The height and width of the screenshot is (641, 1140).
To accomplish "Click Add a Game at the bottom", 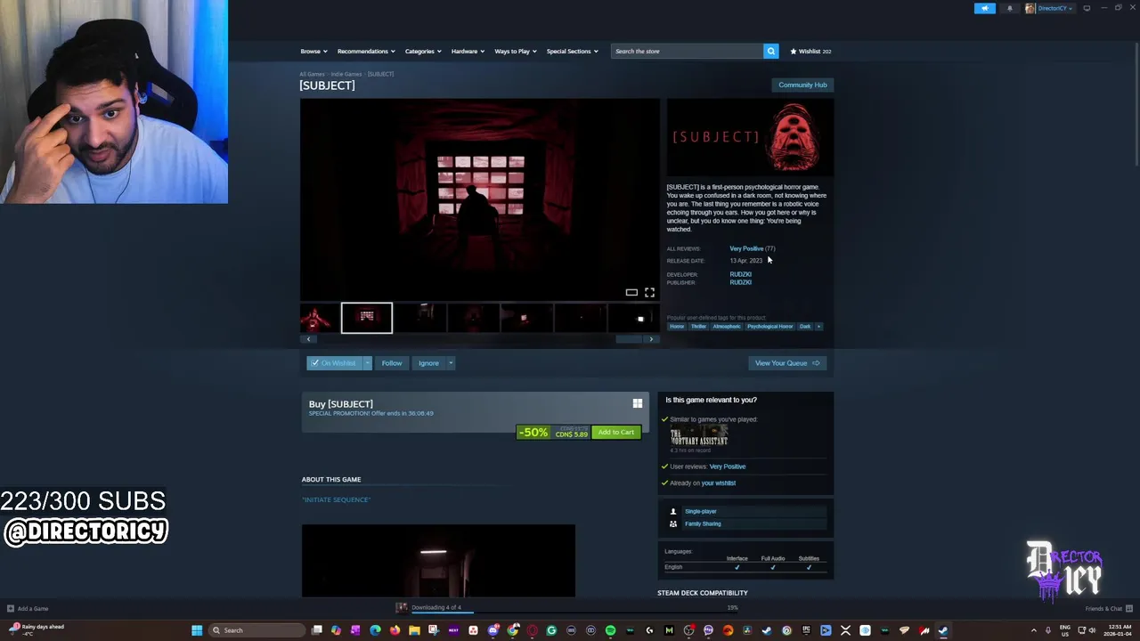I will click(x=28, y=609).
